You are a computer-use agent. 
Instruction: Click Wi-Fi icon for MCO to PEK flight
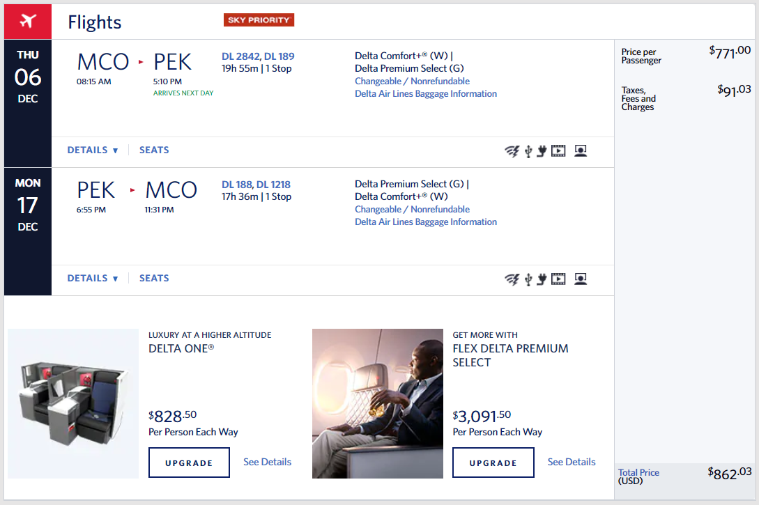click(x=512, y=151)
